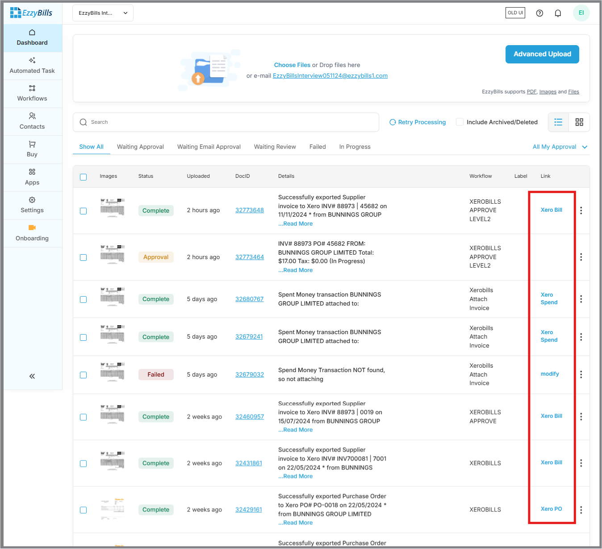Viewport: 602px width, 549px height.
Task: Switch to Waiting Email Approval tab
Action: click(209, 147)
